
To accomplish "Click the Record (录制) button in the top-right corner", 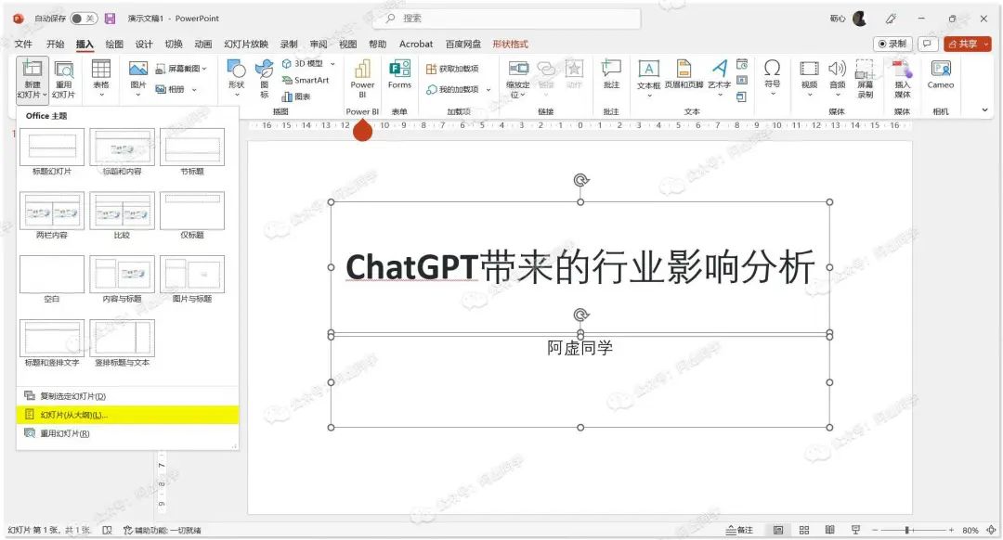I will coord(892,44).
